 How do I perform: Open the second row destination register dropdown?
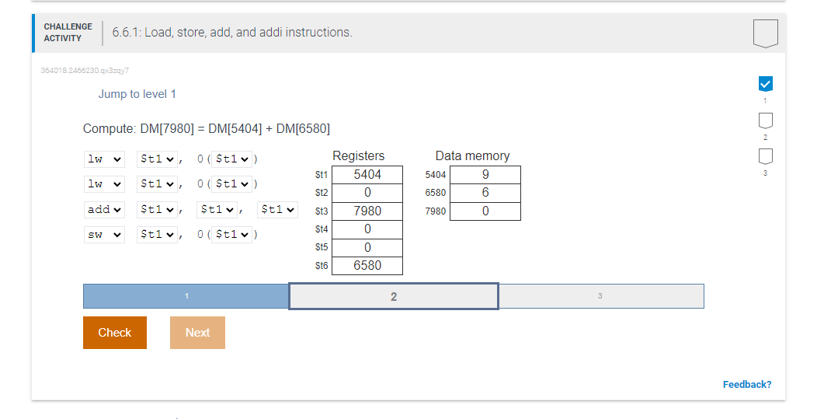(157, 184)
